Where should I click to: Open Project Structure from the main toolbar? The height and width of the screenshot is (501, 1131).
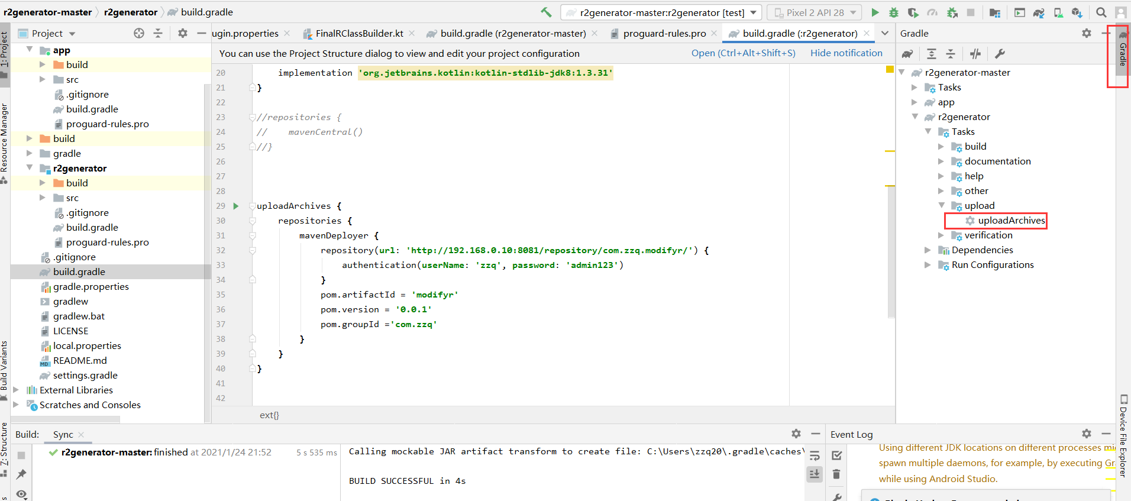(995, 12)
